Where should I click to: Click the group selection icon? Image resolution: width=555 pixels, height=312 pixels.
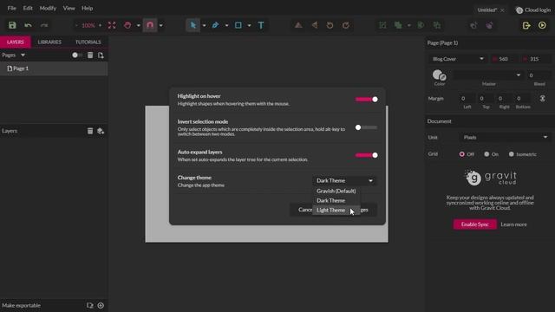point(382,25)
